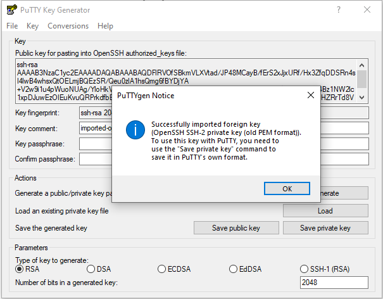Close the PuTTYgen Notice dialog with X
Screen dimensions: 383x299
click(310, 96)
